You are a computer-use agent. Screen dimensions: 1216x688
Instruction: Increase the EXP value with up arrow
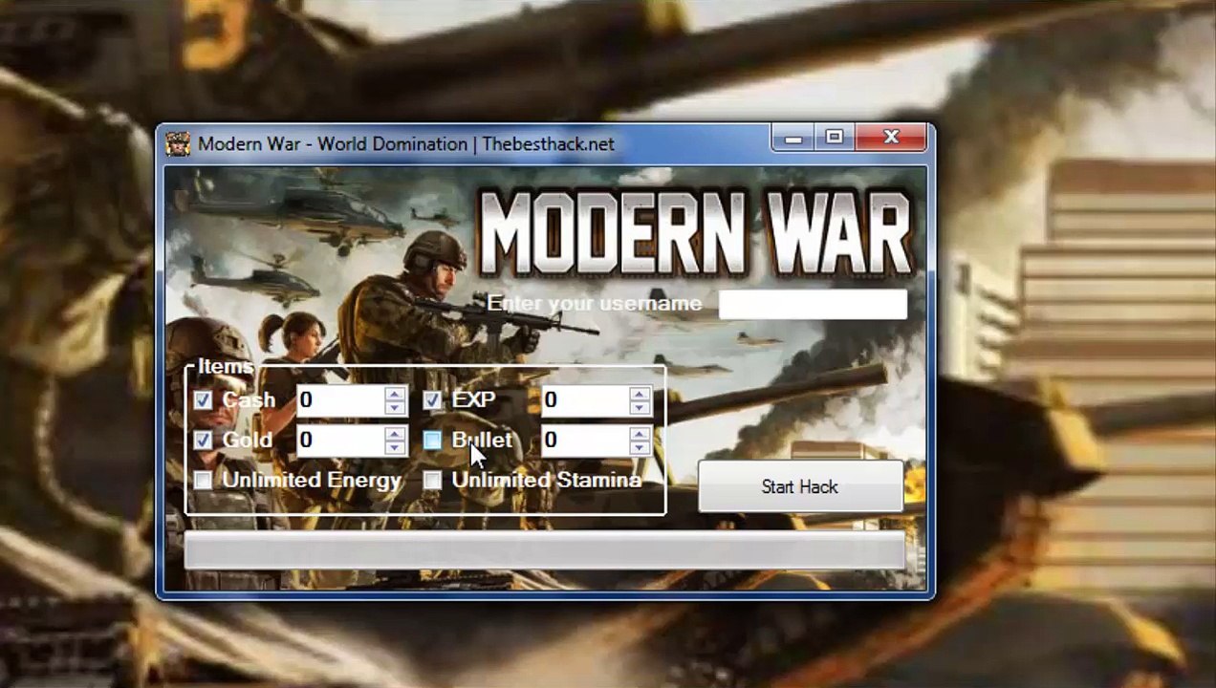click(x=640, y=394)
